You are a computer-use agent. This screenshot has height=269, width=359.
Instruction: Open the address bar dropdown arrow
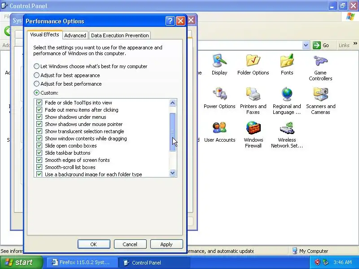306,45
